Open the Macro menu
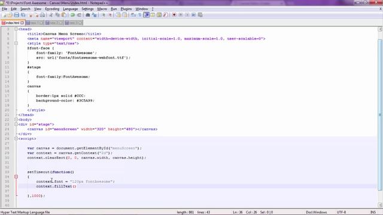Screen dimensions: 383x215 tap(102, 9)
